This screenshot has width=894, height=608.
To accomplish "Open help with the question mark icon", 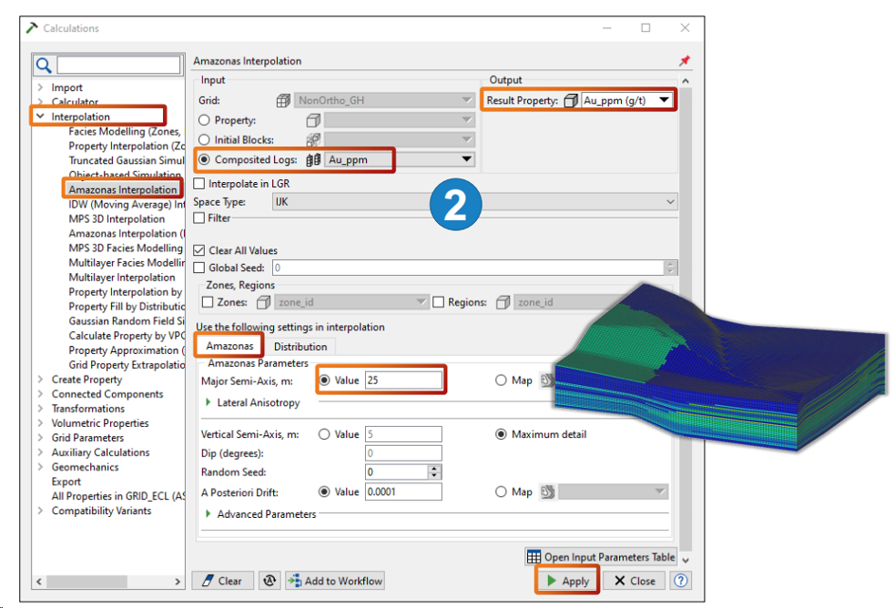I will click(681, 581).
